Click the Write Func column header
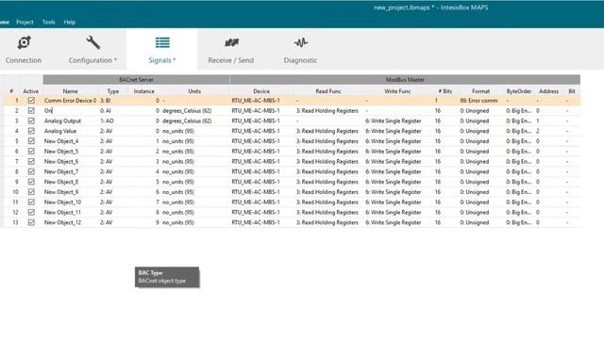 [x=397, y=91]
